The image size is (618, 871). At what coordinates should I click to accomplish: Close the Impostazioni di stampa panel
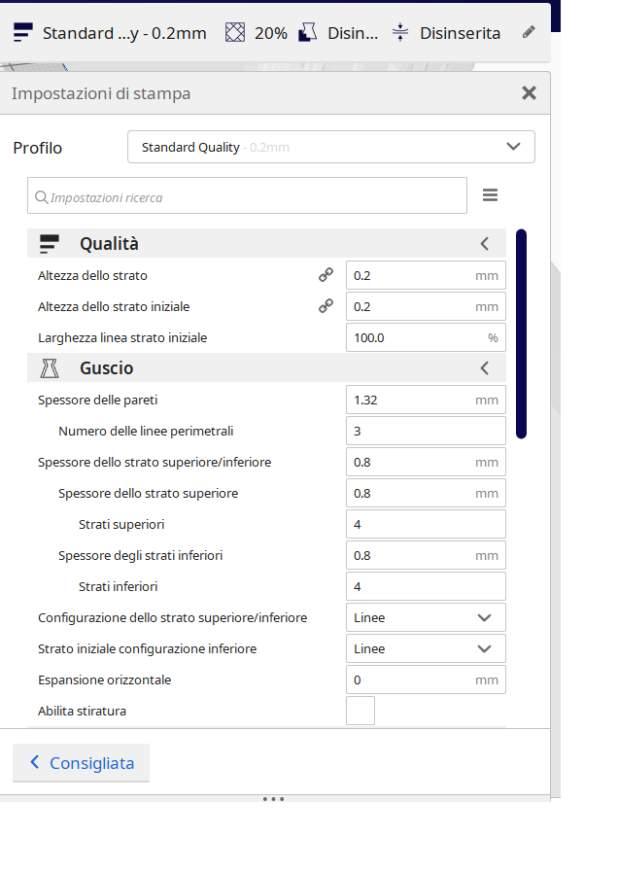[x=530, y=92]
